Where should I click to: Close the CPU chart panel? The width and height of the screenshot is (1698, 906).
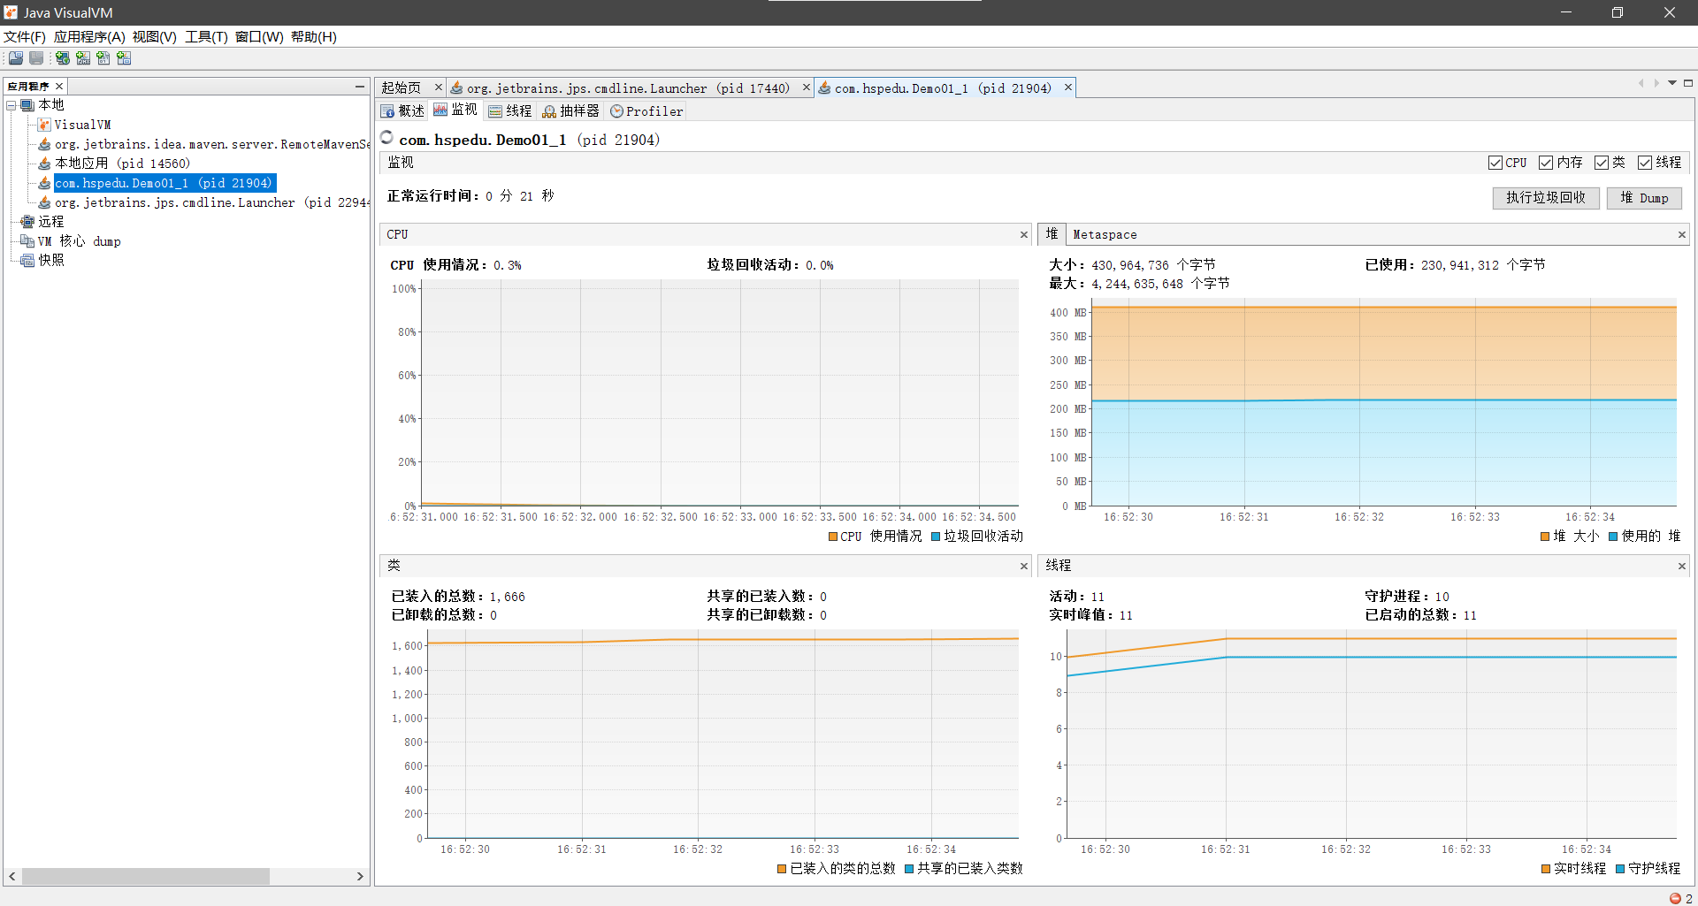coord(1024,235)
